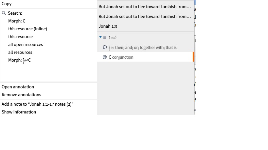Collapse the wǝ entry with blue triangle
Screen dimensions: 268x150
[x=100, y=37]
